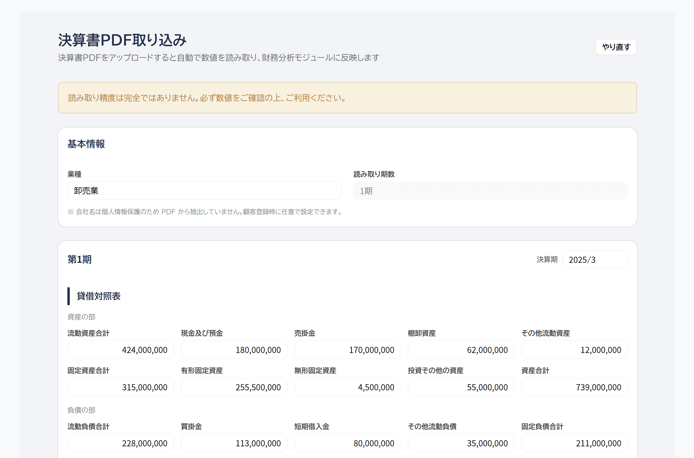Click the 基本情報 section heading
The image size is (694, 458).
tap(86, 144)
